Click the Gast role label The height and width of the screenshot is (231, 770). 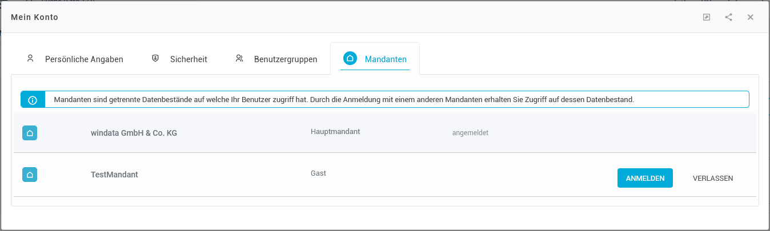tap(318, 173)
